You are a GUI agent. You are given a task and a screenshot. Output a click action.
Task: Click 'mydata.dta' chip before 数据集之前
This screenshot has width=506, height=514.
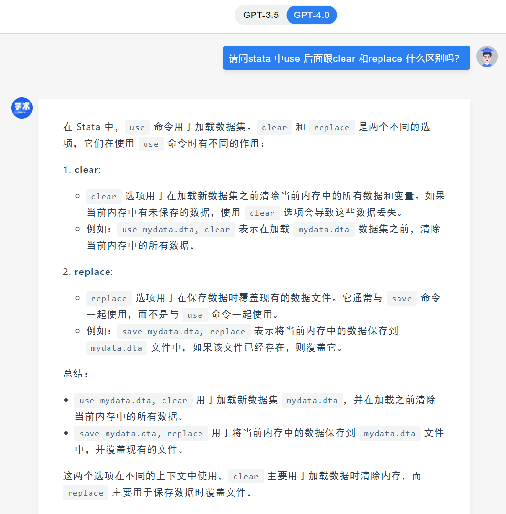[324, 229]
